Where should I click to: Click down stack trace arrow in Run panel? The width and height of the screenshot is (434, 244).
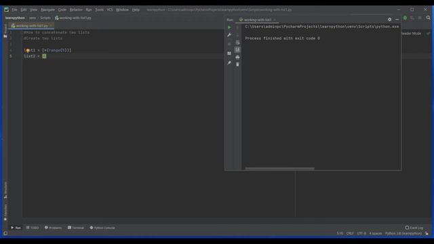tap(237, 35)
